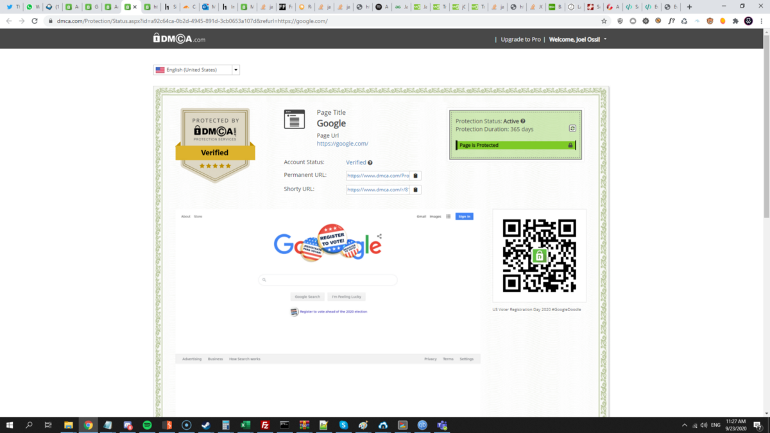Switch to the Twitter tab at far left
Image resolution: width=770 pixels, height=433 pixels.
click(13, 7)
